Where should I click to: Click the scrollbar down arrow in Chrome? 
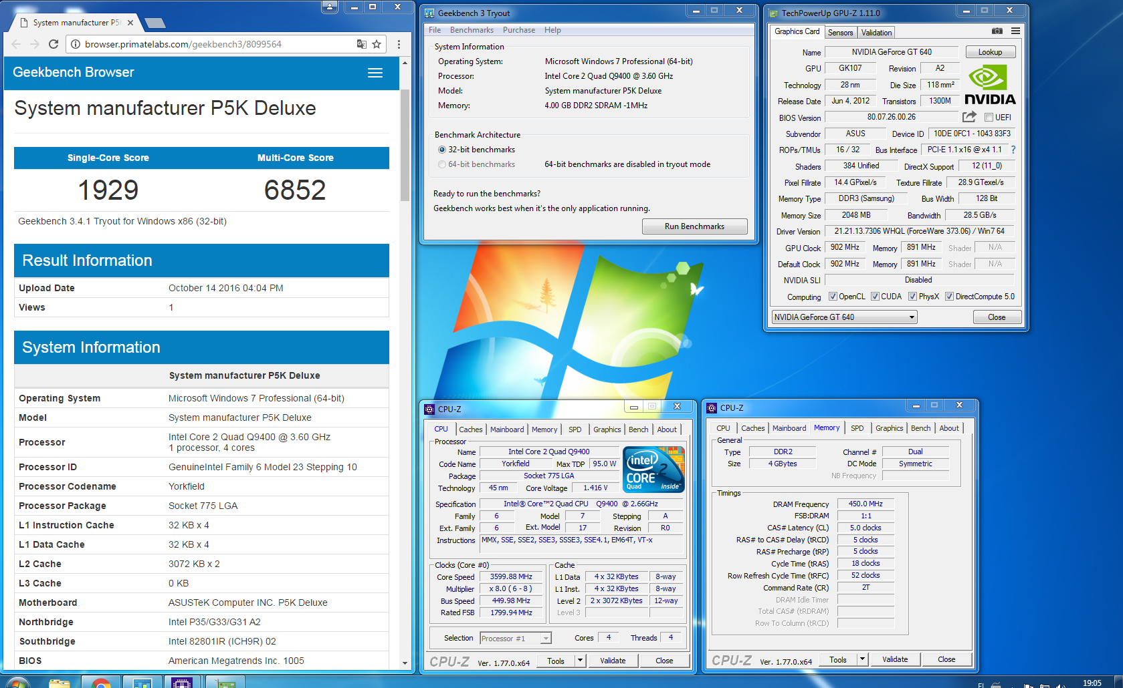pos(405,663)
